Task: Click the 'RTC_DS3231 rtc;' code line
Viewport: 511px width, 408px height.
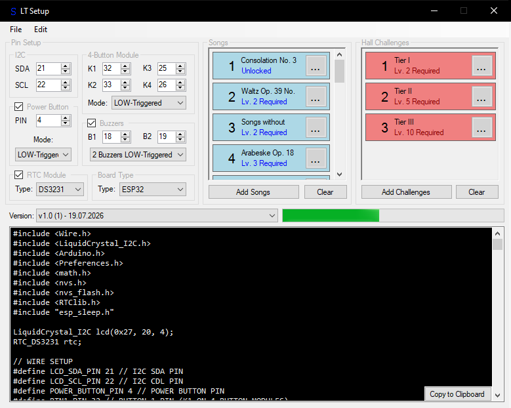Action: 47,342
